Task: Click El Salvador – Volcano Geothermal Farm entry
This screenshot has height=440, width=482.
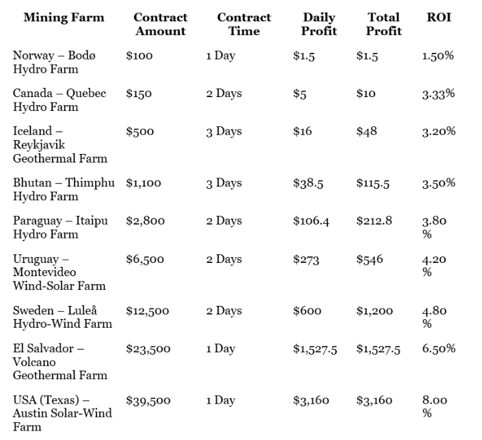Action: [60, 361]
